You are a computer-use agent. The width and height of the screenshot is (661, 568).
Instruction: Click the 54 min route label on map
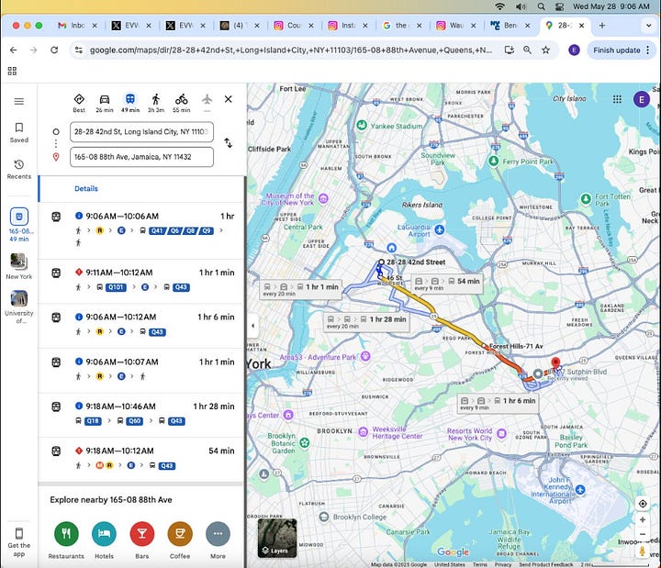coord(448,284)
